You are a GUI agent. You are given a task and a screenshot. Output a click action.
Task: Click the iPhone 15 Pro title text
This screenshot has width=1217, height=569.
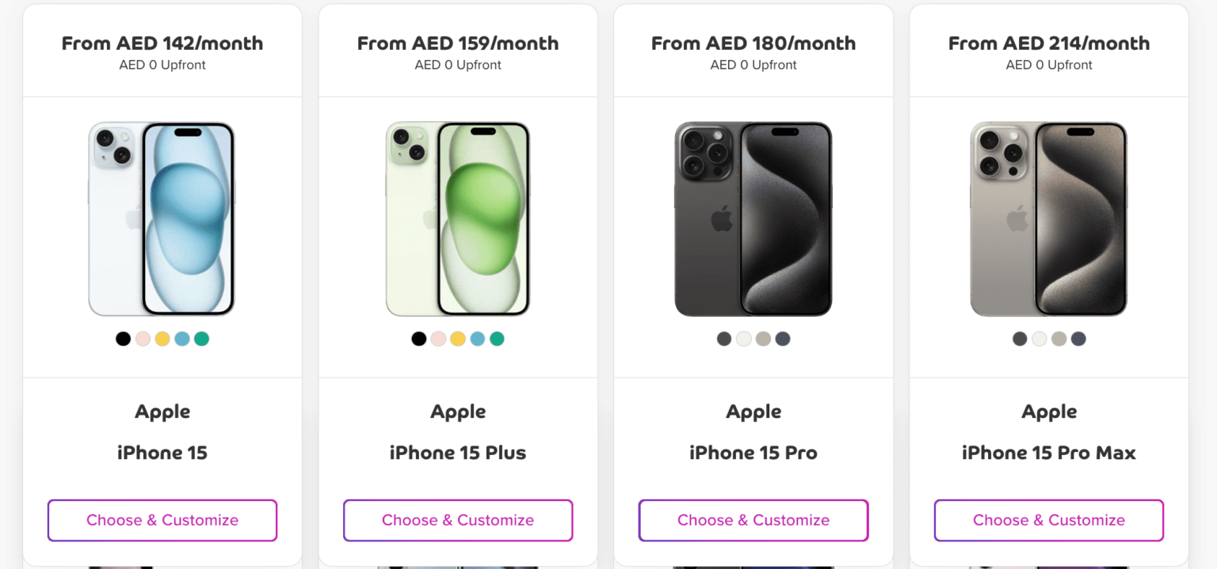(753, 452)
